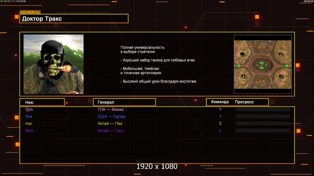Select player Djm in the list
Screen dimensions: 314x176
29,109
